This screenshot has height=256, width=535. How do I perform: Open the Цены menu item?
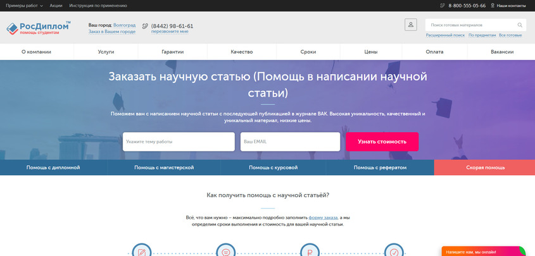click(371, 52)
